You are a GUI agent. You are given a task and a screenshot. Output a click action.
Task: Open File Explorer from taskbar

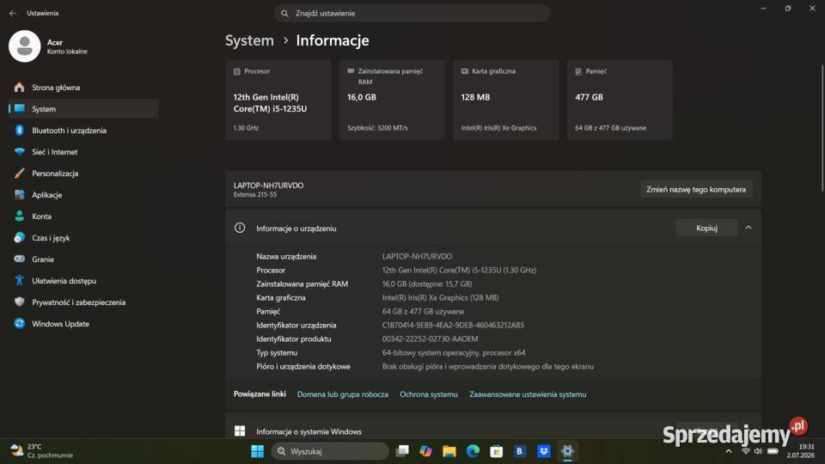(x=449, y=451)
